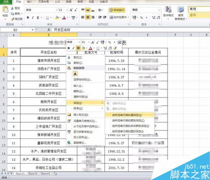Click the percent style icon in ribbon

tap(142, 18)
